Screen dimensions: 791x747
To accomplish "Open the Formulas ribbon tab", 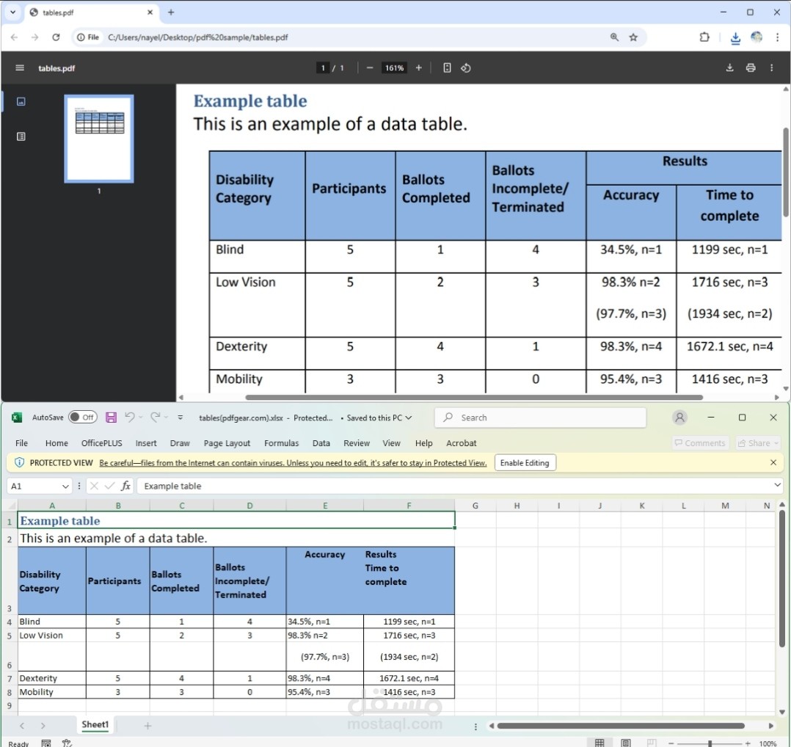I will (x=281, y=443).
